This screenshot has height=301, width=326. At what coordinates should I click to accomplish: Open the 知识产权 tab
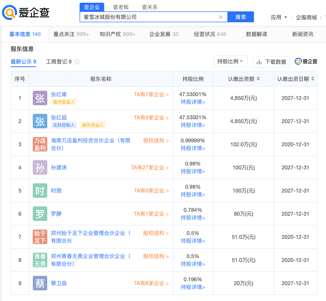point(117,34)
